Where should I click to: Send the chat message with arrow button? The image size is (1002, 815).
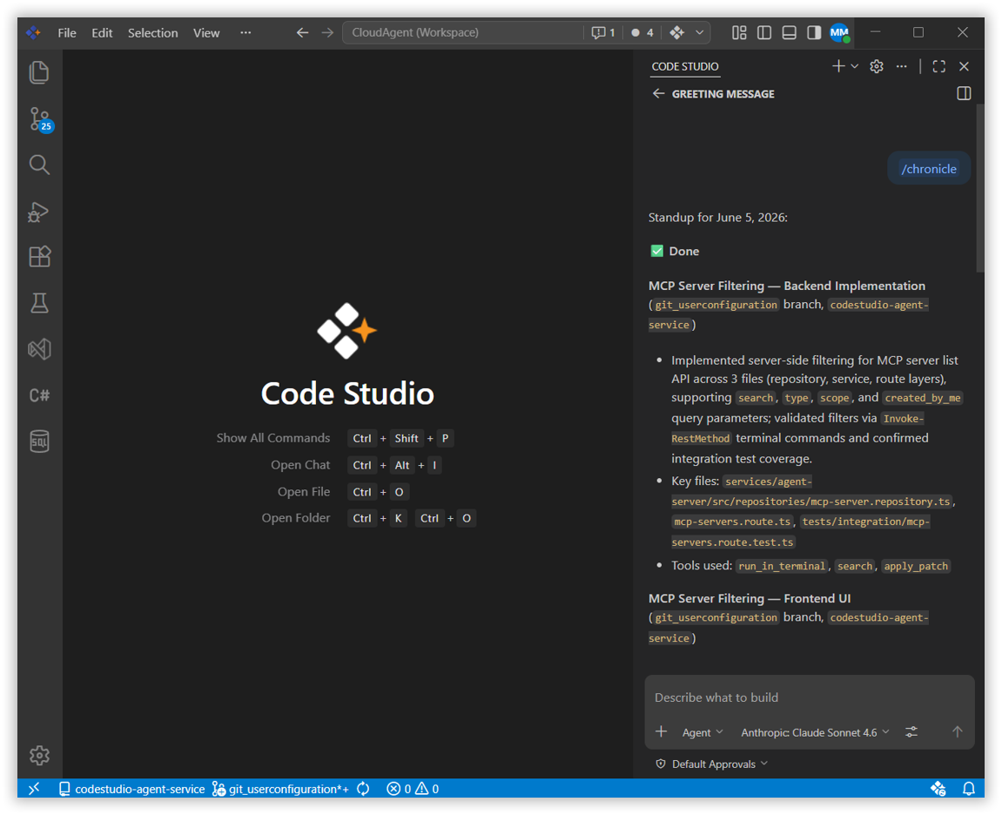(958, 732)
